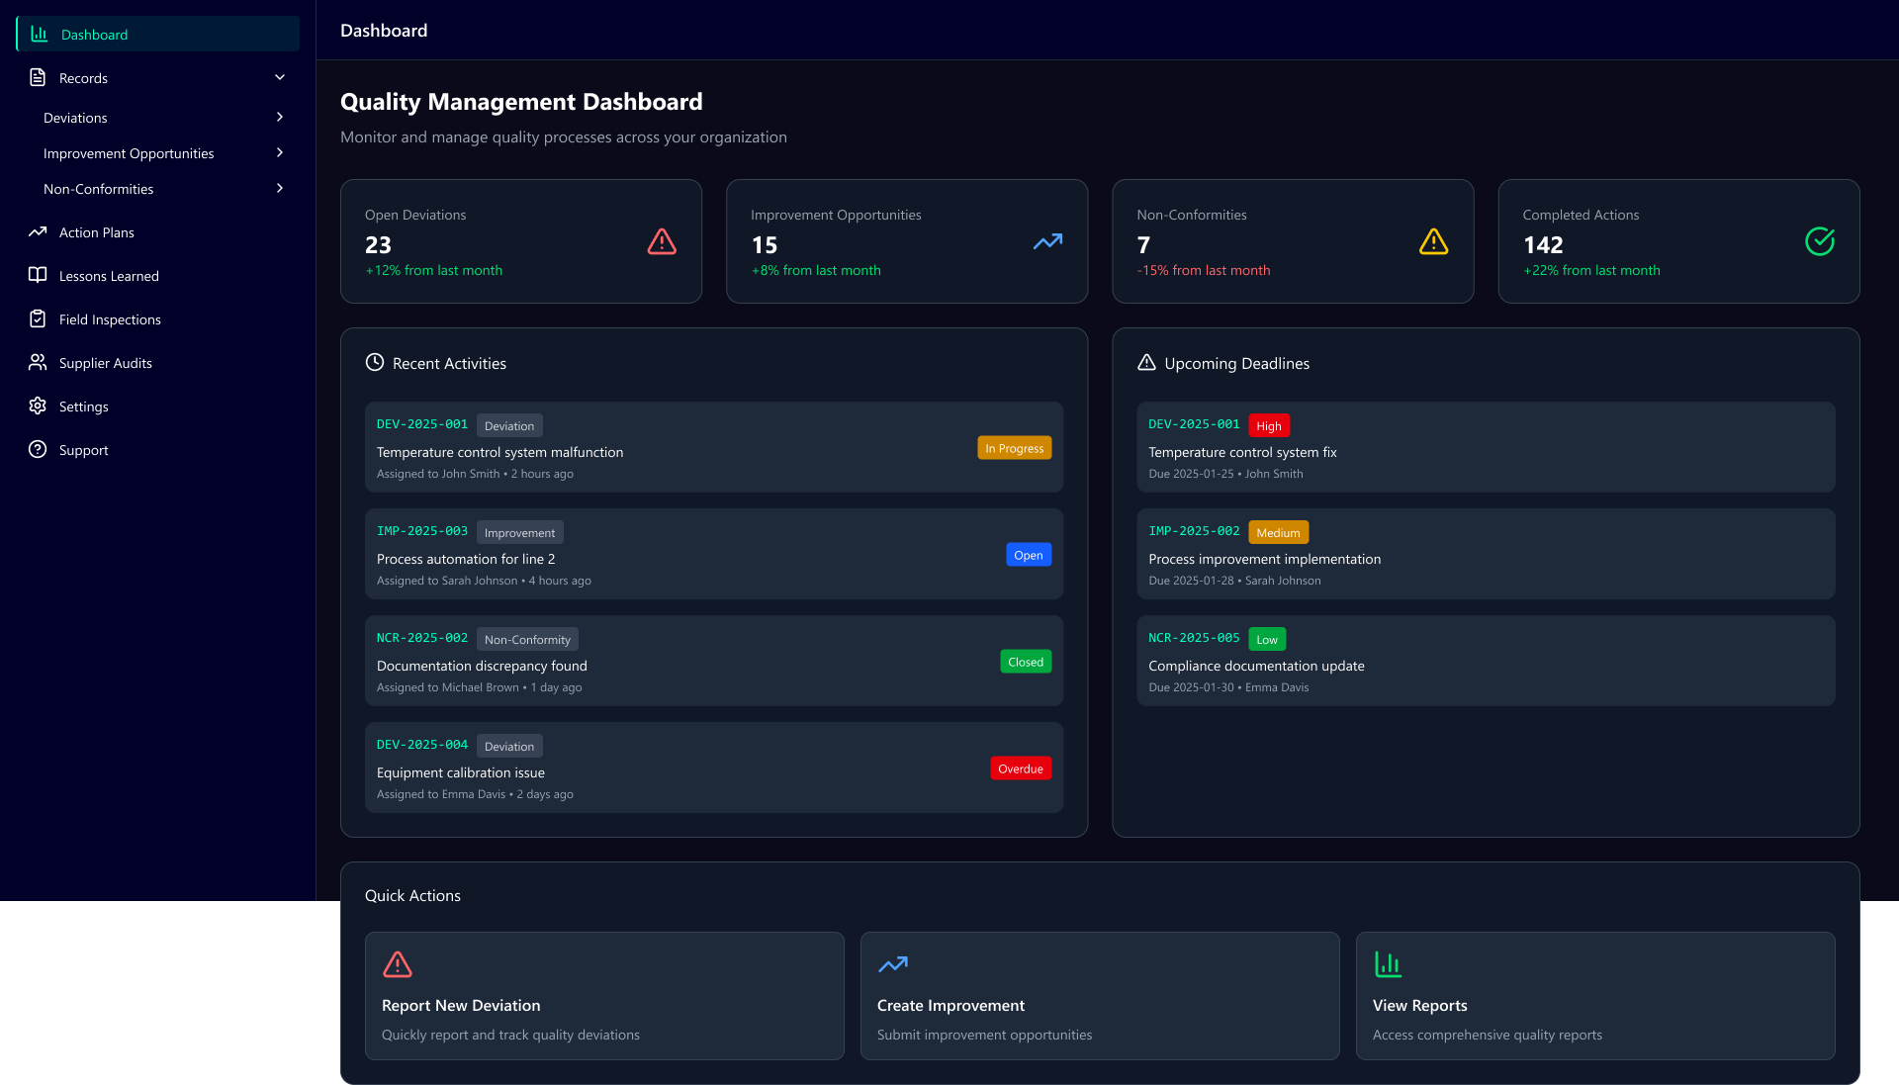
Task: Open the Dashboard menu item
Action: click(158, 34)
